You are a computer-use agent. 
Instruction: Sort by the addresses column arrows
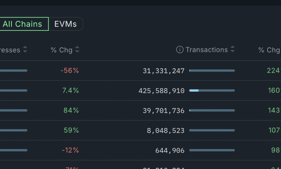tap(25, 49)
